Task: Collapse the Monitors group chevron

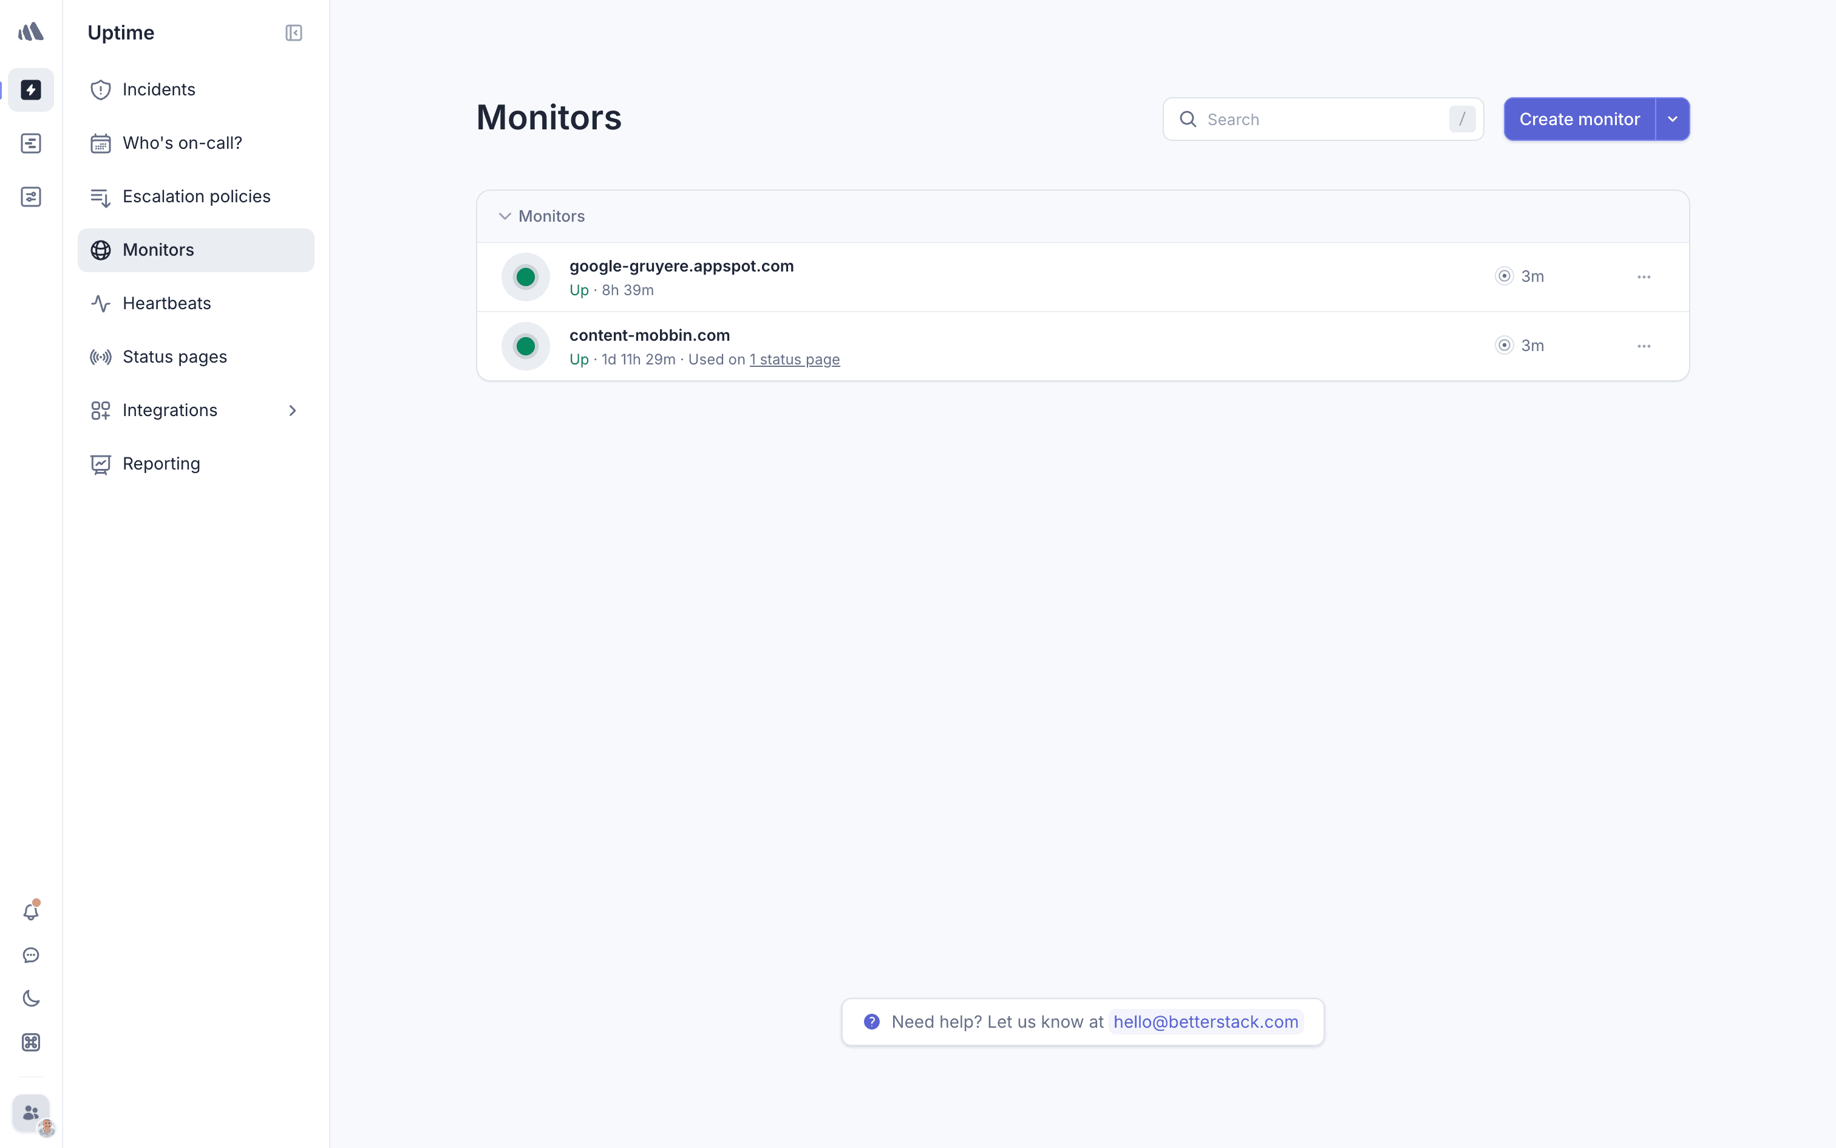Action: (505, 216)
